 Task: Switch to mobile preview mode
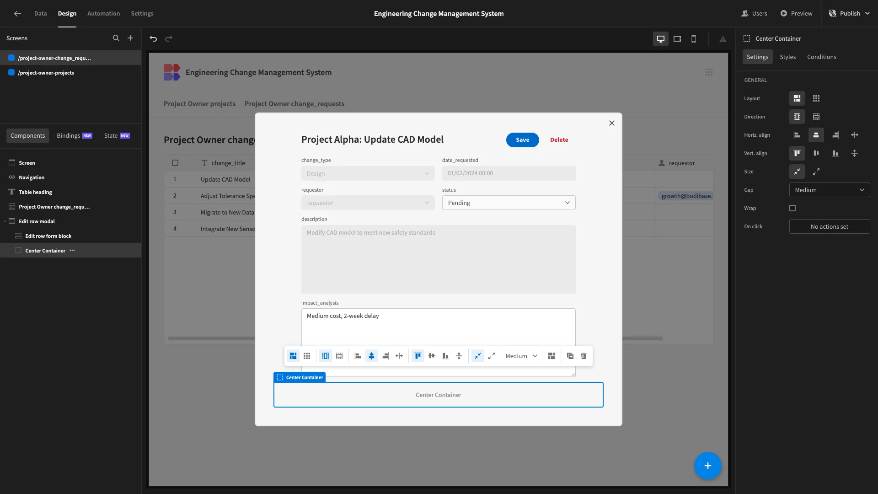click(x=694, y=39)
